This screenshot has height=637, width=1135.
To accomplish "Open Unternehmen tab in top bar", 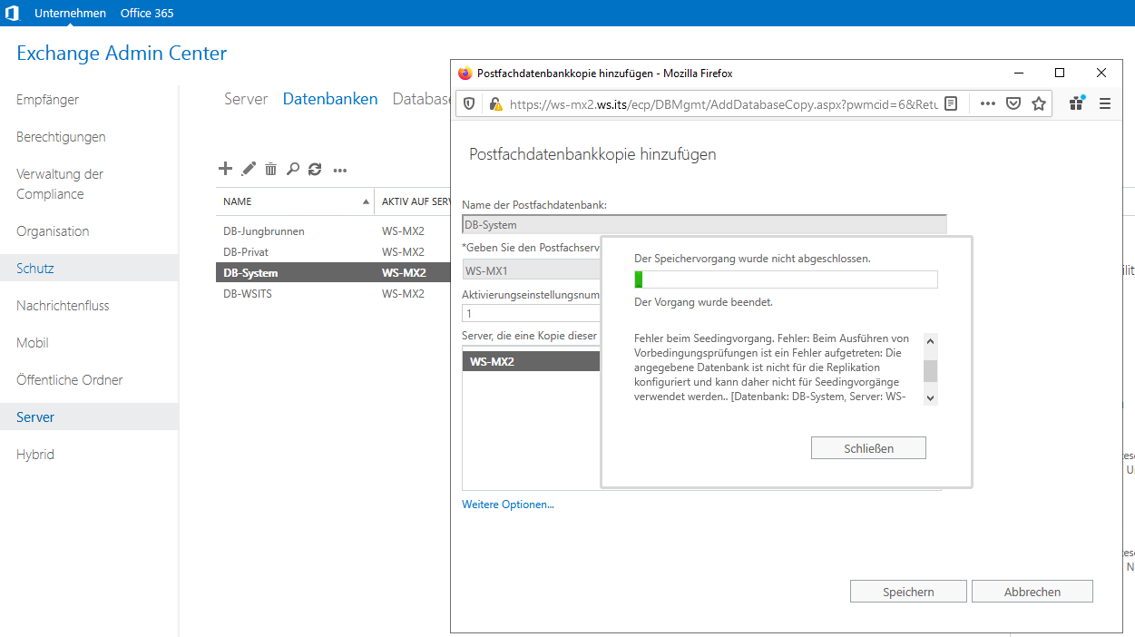I will click(70, 13).
